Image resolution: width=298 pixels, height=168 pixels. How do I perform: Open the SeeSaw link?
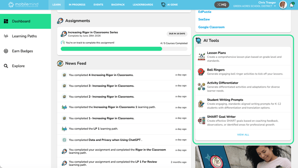click(x=204, y=20)
